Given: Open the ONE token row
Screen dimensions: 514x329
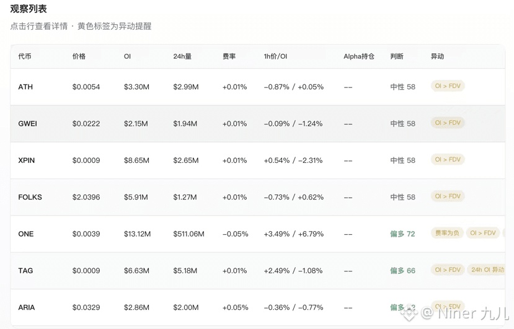Looking at the screenshot, I should point(258,234).
